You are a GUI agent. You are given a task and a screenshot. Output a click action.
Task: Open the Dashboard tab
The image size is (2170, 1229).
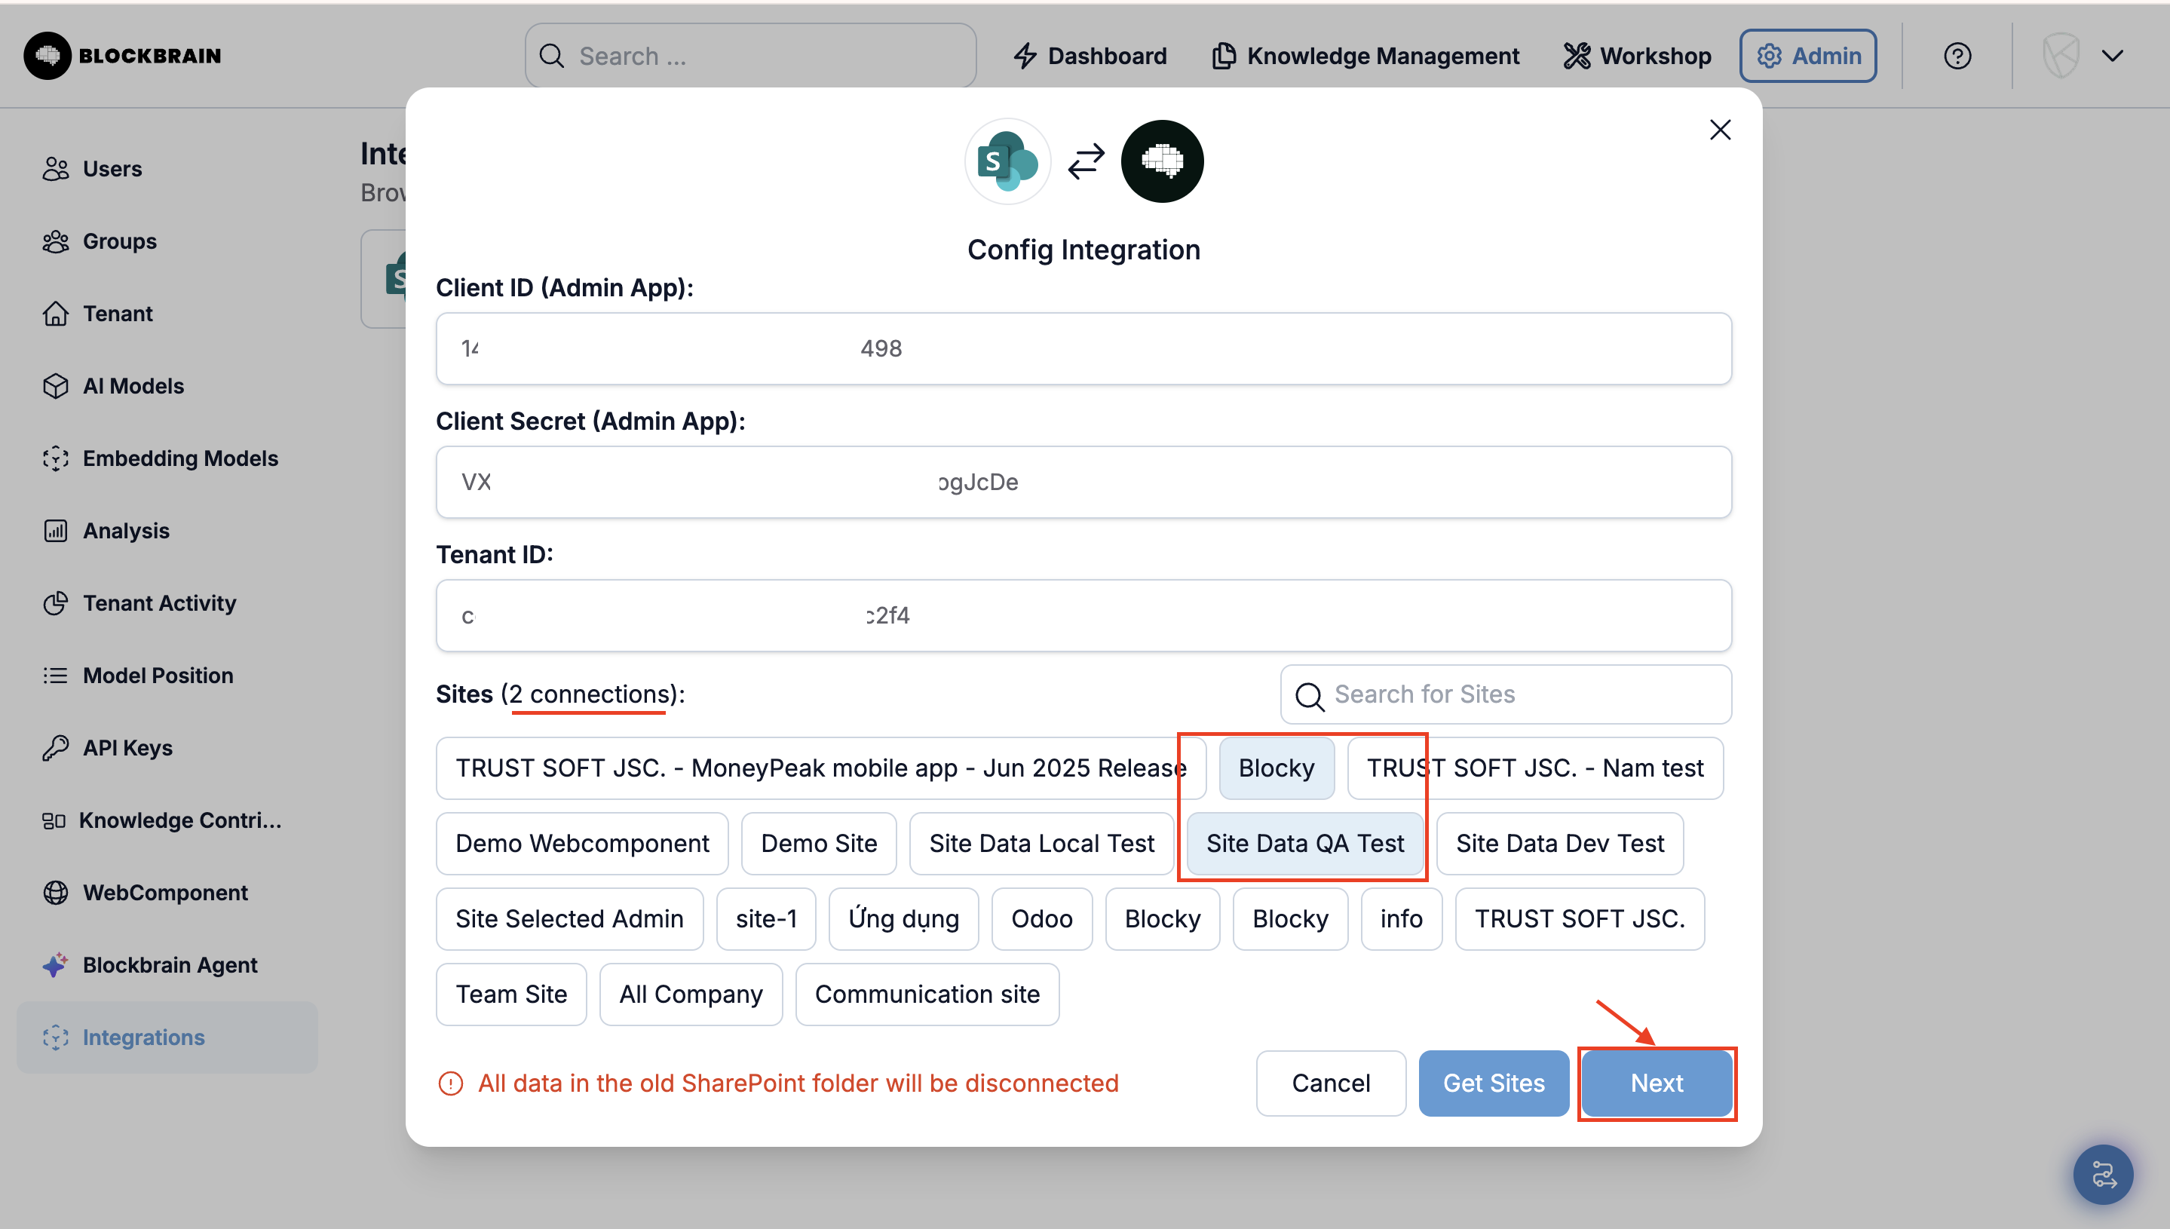click(1090, 56)
